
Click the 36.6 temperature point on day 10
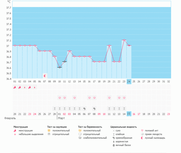click(60, 67)
